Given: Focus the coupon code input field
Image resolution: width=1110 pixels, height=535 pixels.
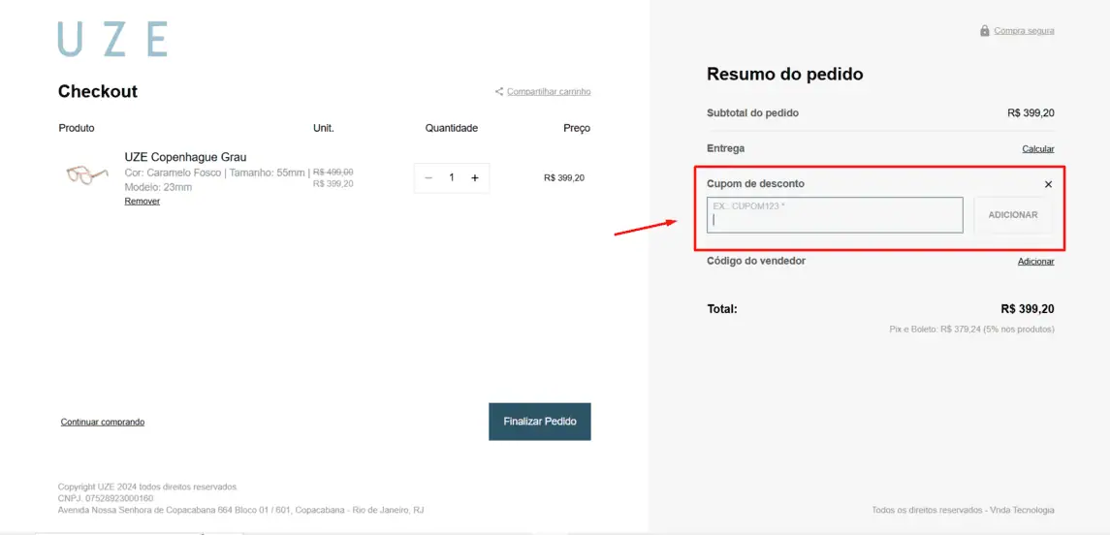Looking at the screenshot, I should tap(836, 215).
